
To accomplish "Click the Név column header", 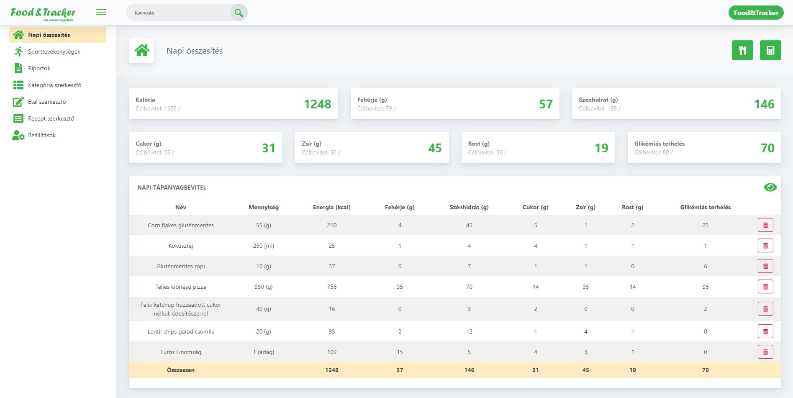I will pyautogui.click(x=181, y=207).
